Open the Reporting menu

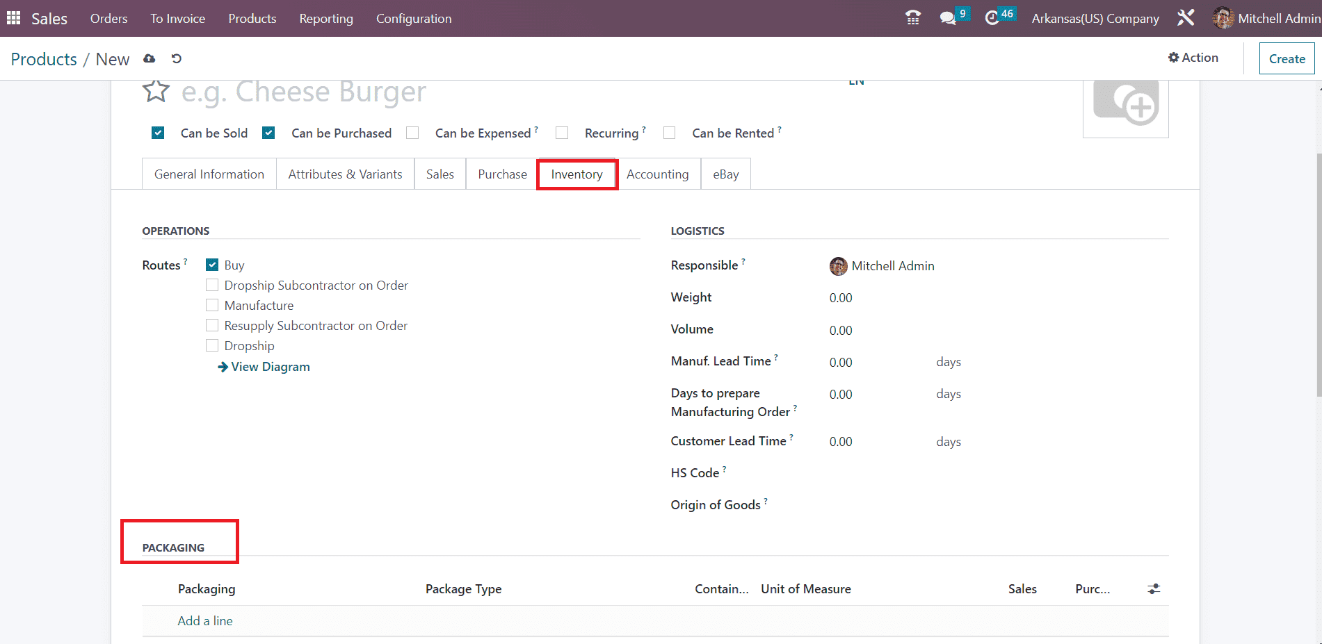tap(326, 19)
